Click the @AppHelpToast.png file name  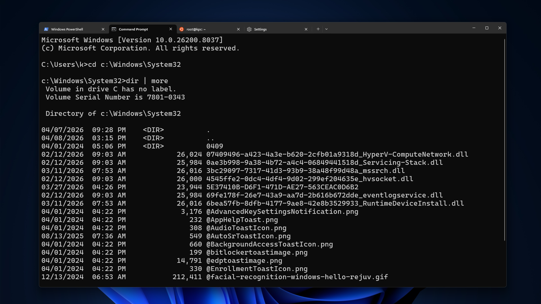coord(242,220)
